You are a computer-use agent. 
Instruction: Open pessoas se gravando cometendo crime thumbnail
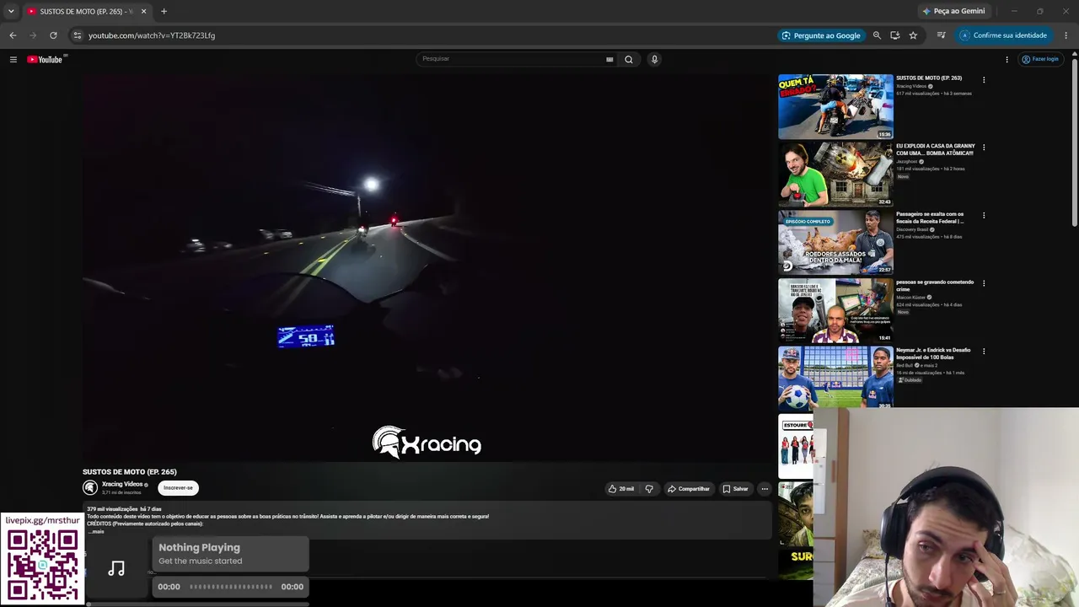835,310
